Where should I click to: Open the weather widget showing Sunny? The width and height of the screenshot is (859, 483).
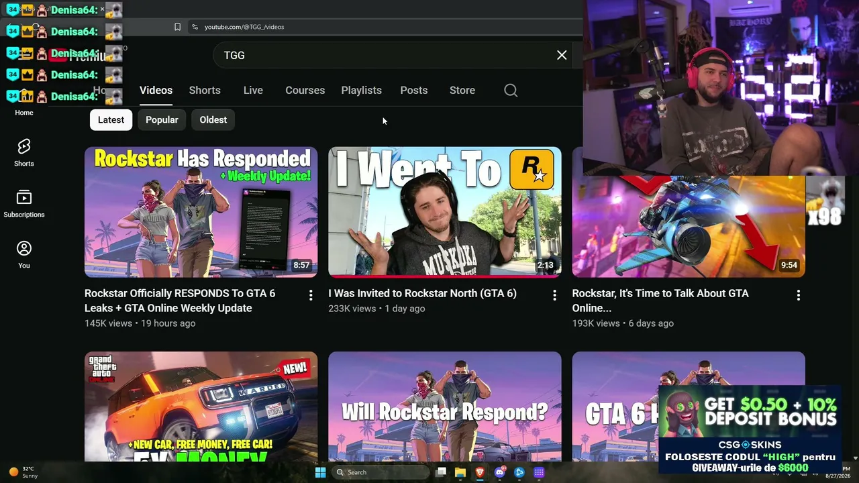(23, 472)
